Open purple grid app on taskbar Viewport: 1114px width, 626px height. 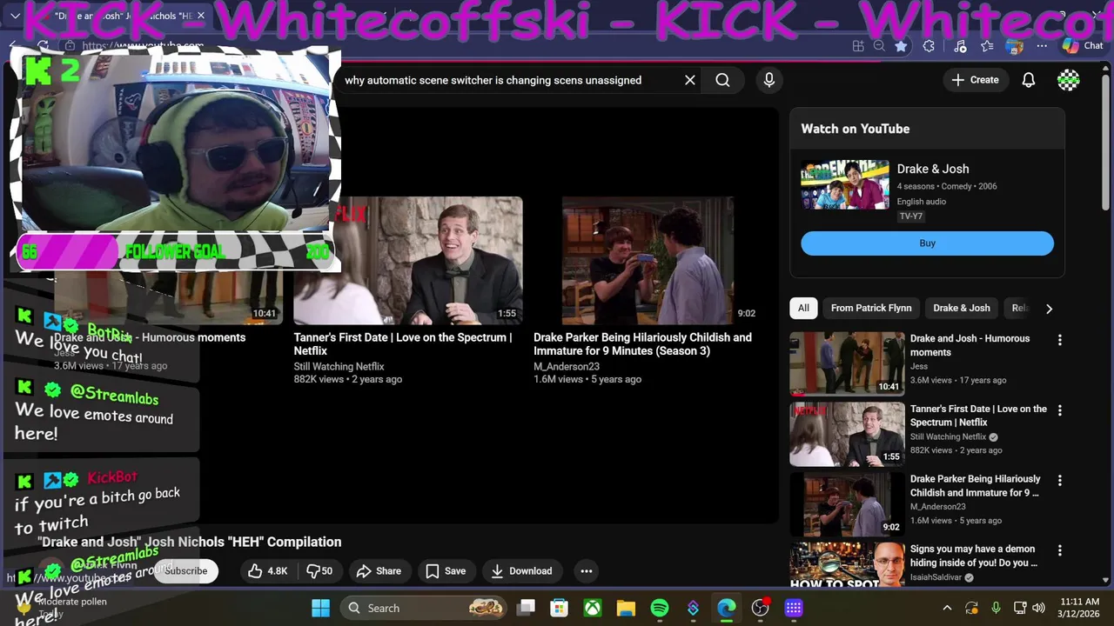click(794, 608)
